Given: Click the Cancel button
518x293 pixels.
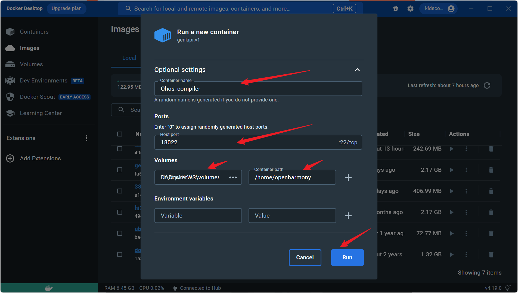Looking at the screenshot, I should pyautogui.click(x=305, y=257).
